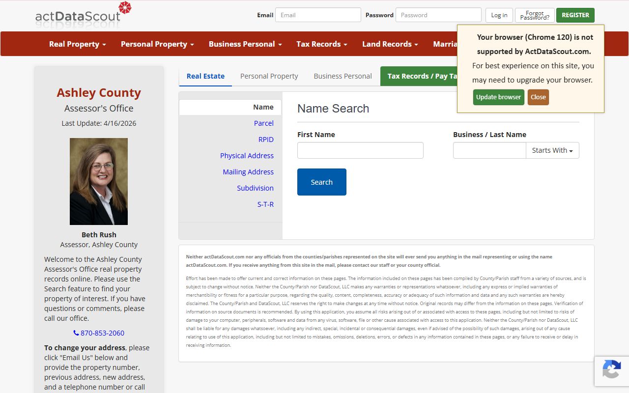Select the Subdivision search option
Viewport: 629px width, 393px height.
point(255,188)
